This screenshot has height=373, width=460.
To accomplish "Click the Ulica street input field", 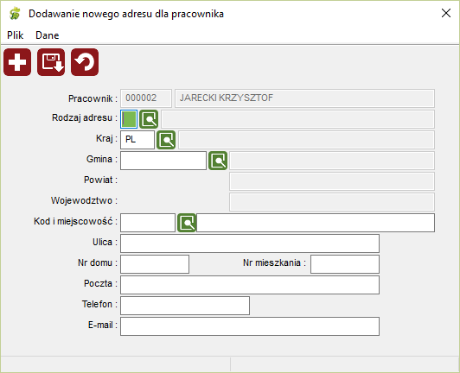I will point(250,243).
